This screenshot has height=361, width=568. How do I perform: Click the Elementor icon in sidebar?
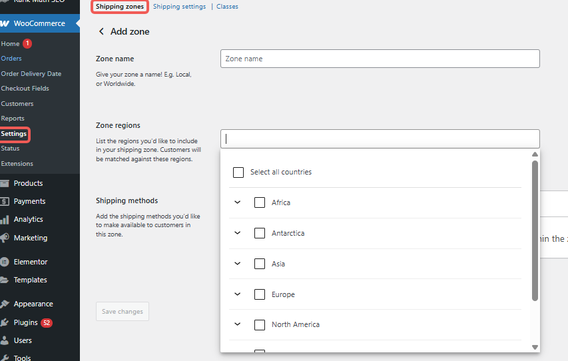pos(4,262)
